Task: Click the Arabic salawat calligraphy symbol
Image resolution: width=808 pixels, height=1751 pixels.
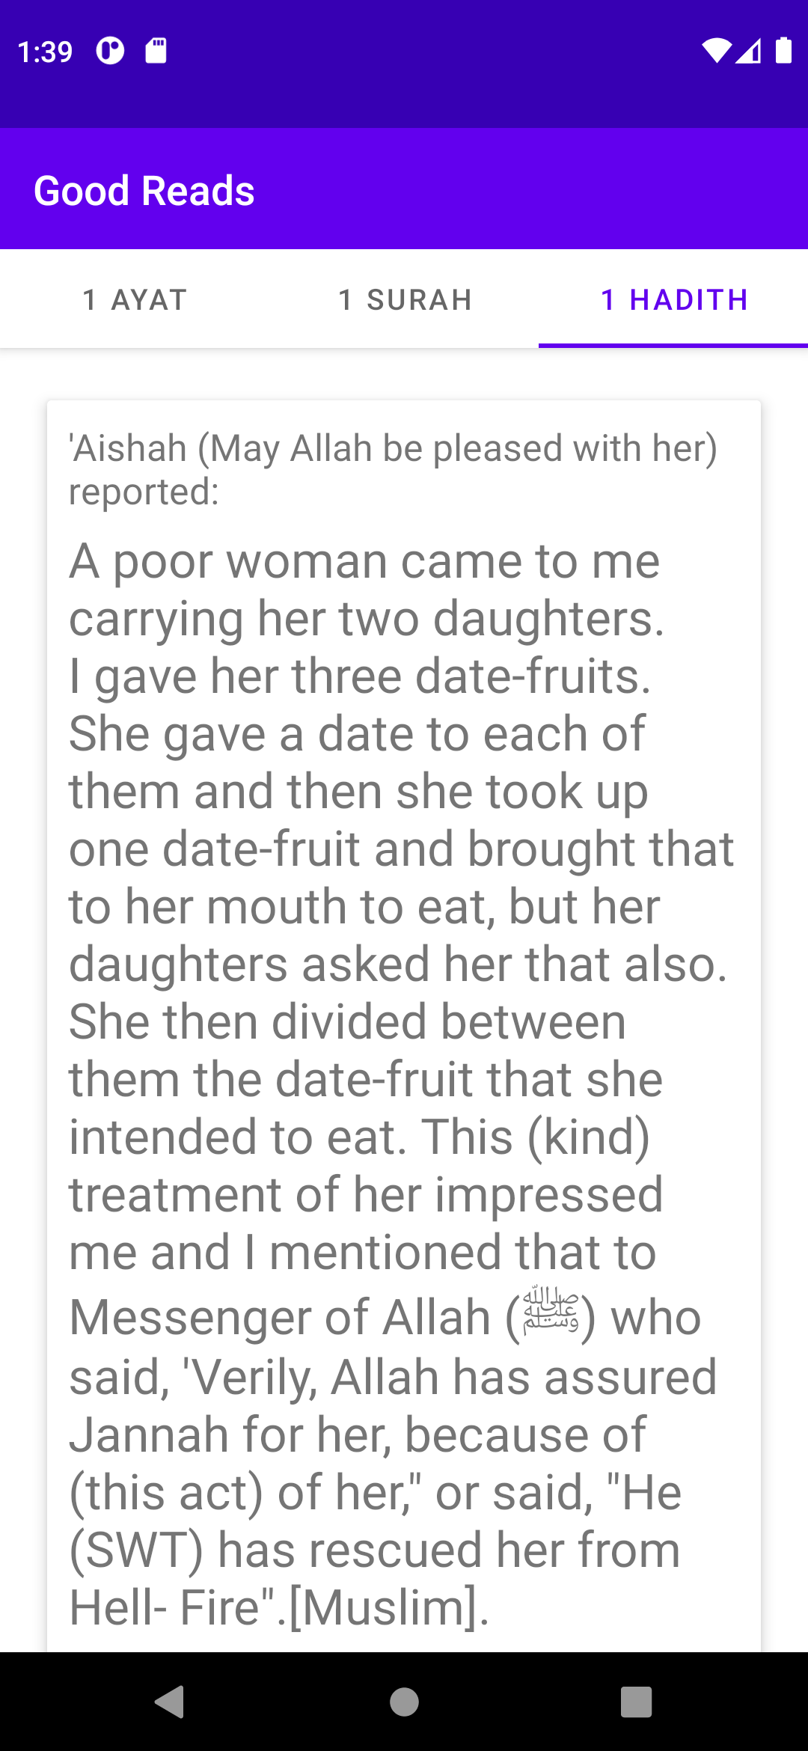Action: point(551,1309)
